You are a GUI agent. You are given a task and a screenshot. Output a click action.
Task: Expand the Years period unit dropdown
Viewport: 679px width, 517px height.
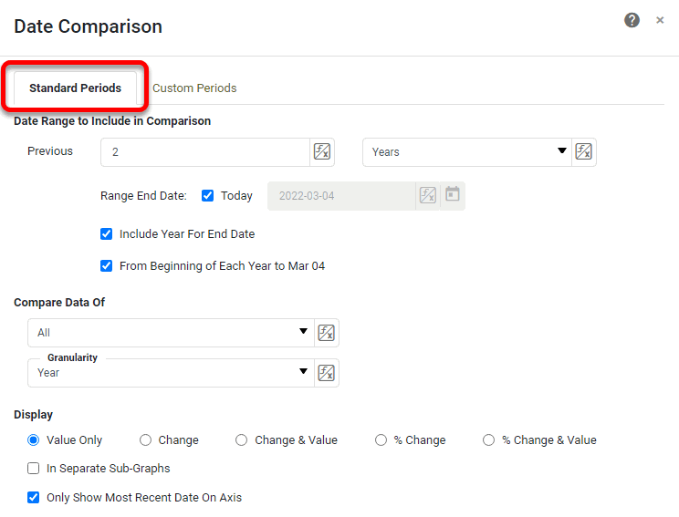pyautogui.click(x=465, y=152)
